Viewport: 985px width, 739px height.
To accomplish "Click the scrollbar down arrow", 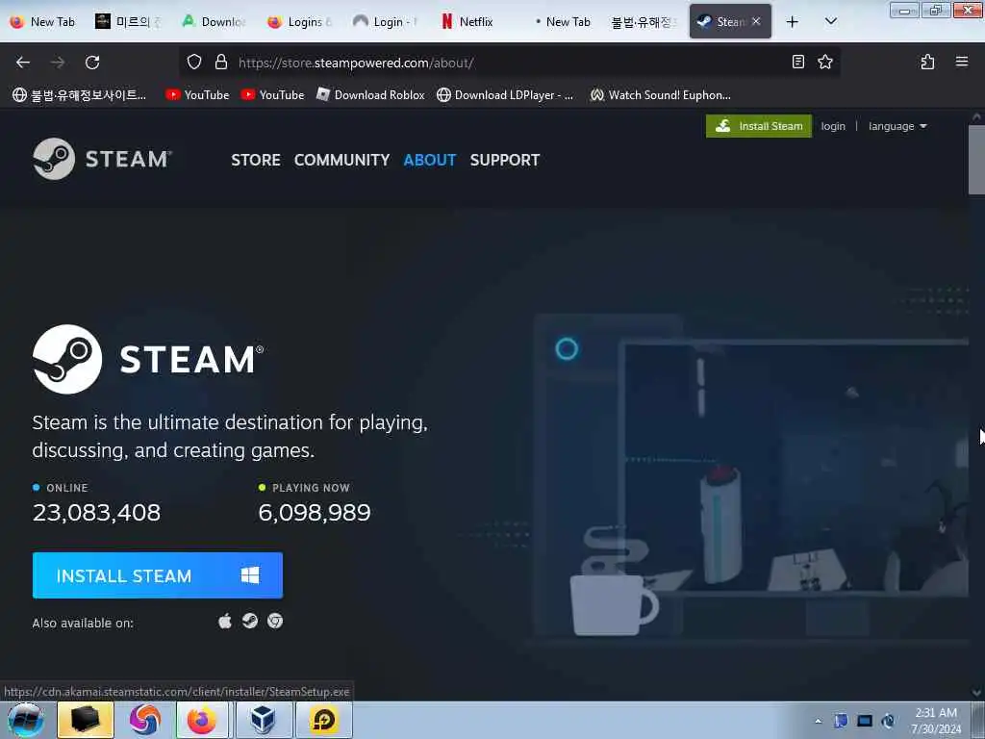I will click(x=976, y=693).
